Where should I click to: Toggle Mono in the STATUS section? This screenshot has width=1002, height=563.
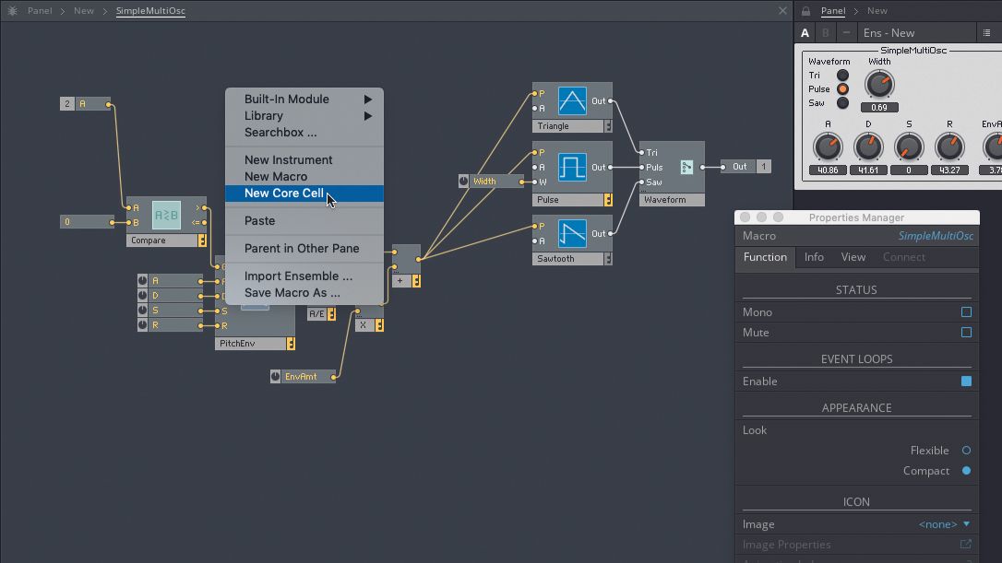coord(966,311)
